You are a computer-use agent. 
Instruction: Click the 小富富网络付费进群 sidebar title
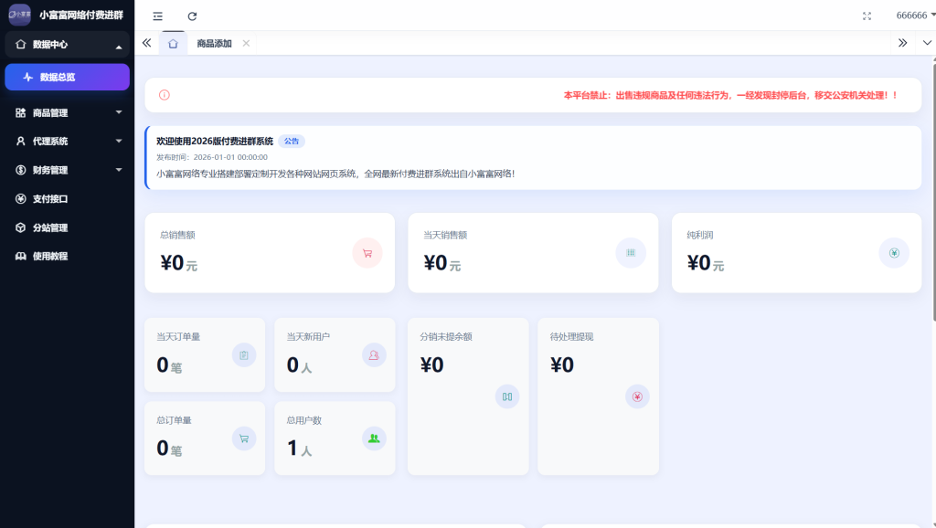pos(81,15)
